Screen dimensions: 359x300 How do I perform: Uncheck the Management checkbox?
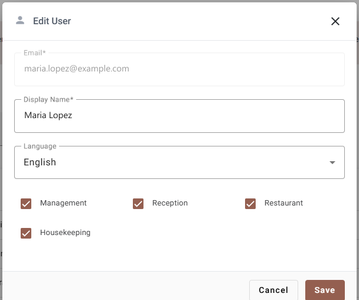tap(26, 204)
